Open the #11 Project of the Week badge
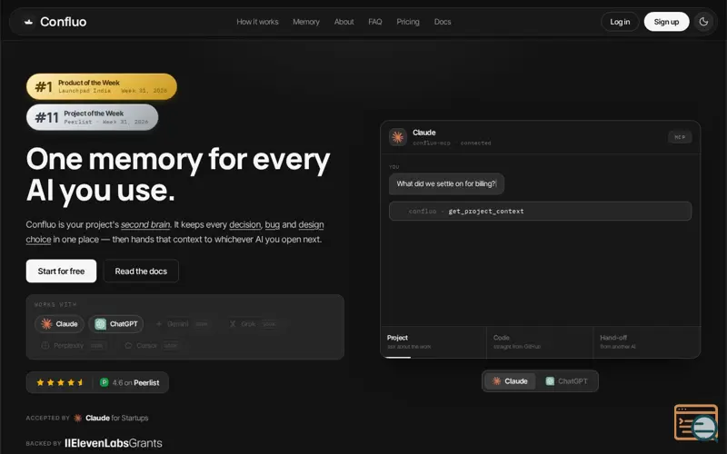Viewport: 727px width, 454px height. [x=93, y=117]
